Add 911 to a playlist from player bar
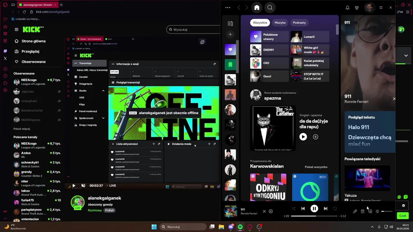This screenshot has width=413, height=232. [271, 211]
